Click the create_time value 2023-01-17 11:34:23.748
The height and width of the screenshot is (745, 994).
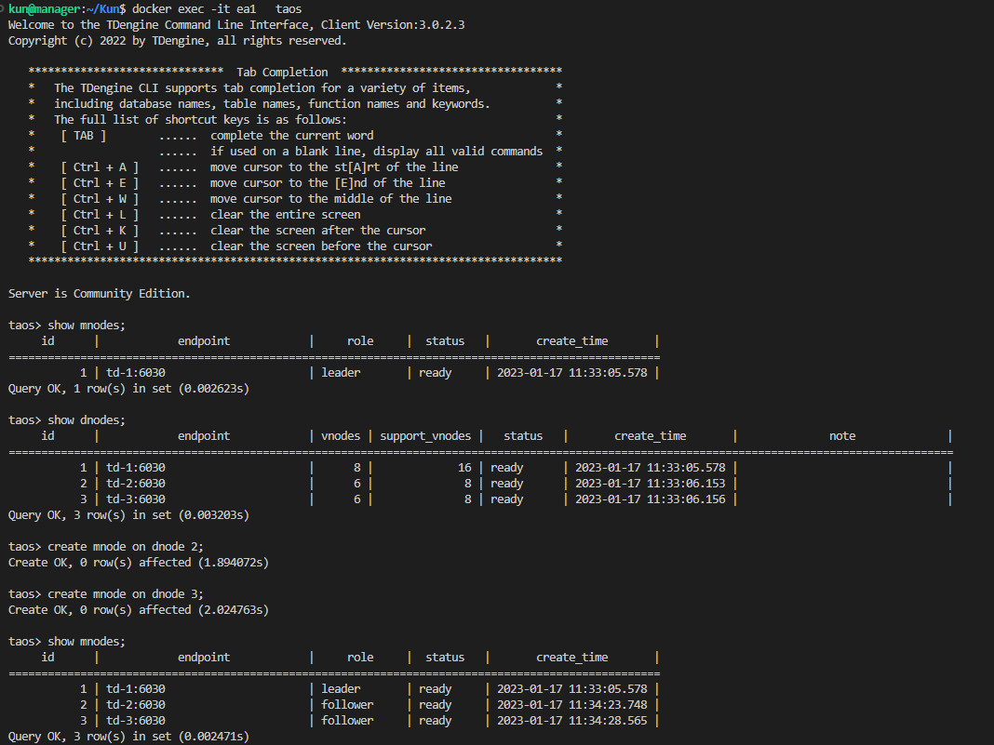pos(571,704)
